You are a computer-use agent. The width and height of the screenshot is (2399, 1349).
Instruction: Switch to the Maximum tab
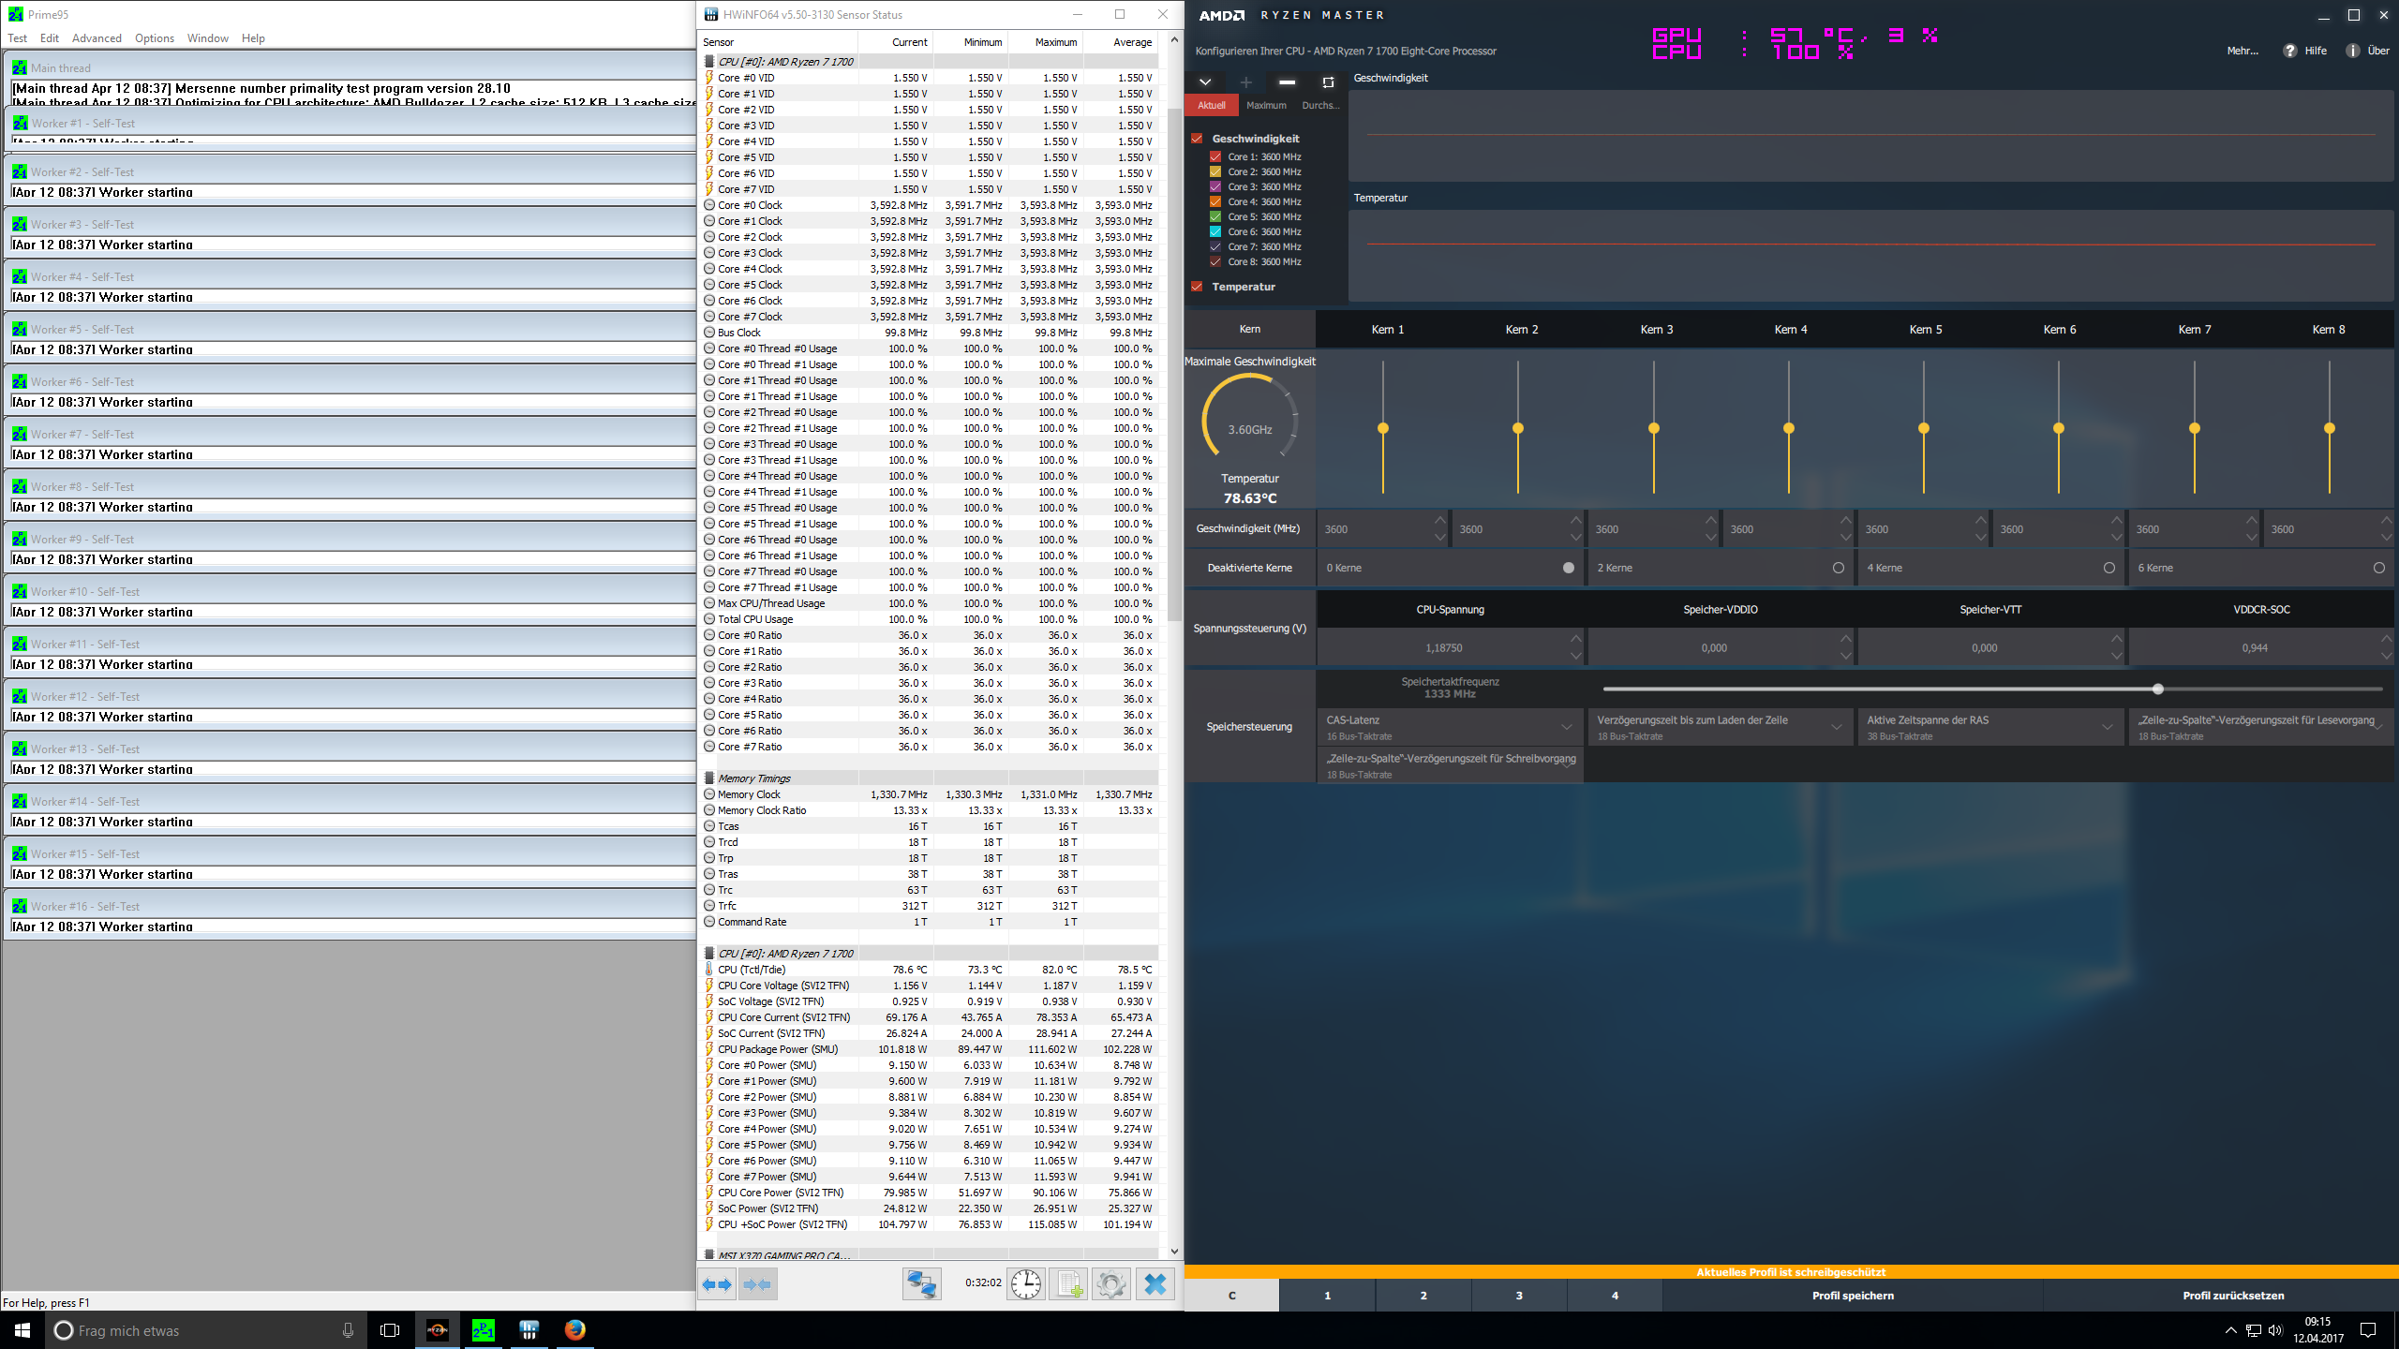1266,106
